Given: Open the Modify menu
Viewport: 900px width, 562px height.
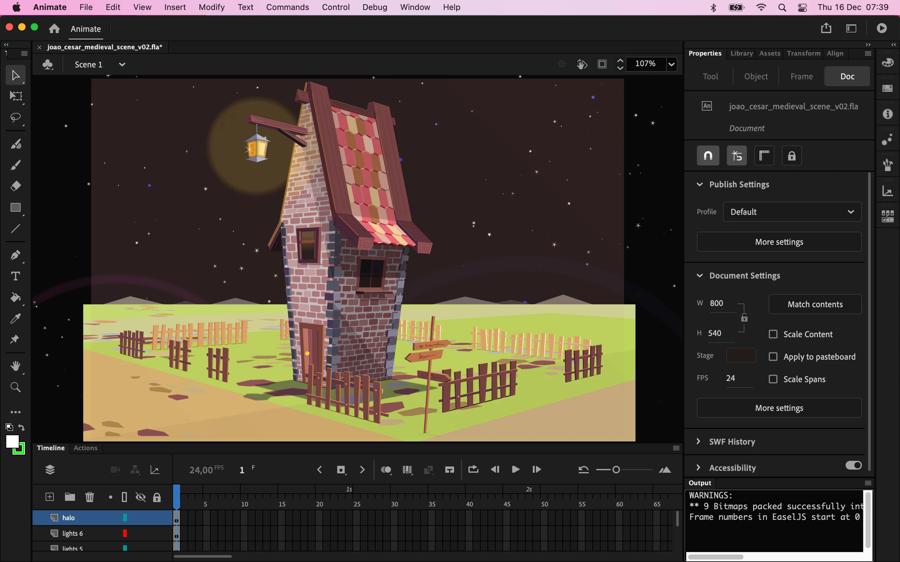Looking at the screenshot, I should (x=211, y=7).
